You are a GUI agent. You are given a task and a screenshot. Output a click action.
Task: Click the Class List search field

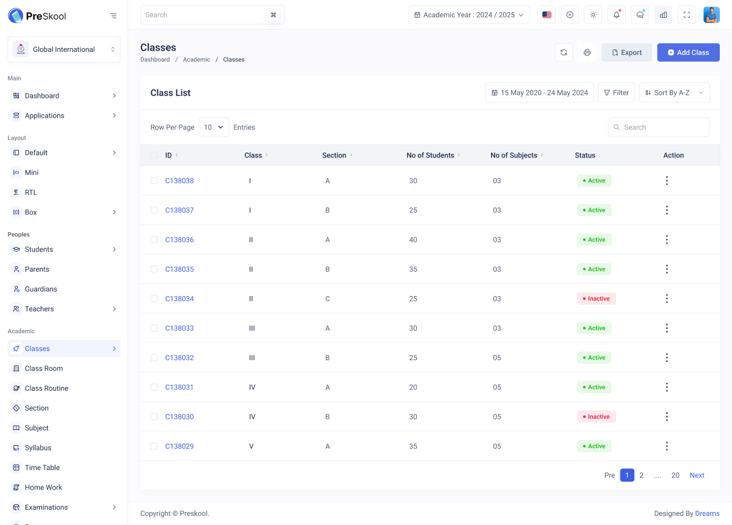coord(663,127)
